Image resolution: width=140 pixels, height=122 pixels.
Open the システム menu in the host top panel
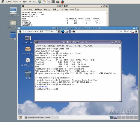click(33, 1)
